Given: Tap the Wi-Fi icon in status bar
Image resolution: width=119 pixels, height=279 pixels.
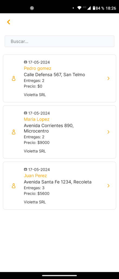Looking at the screenshot, I should coord(79,8).
